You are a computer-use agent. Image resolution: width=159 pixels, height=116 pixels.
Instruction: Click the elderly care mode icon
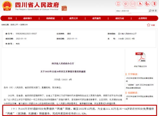[147, 4]
